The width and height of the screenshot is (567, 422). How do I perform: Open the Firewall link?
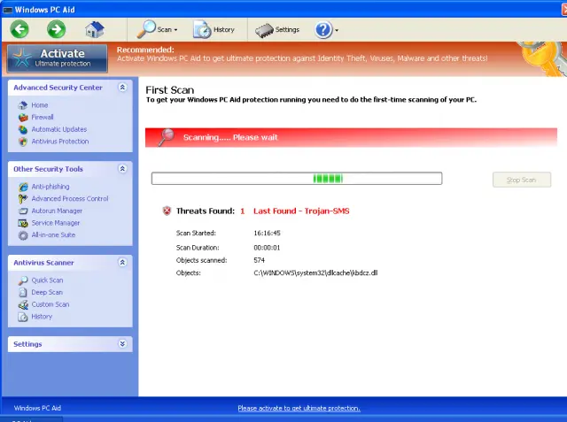pyautogui.click(x=43, y=117)
